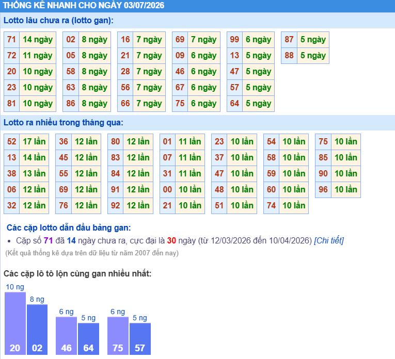
Task: Select the bar labeled 46
Action: (66, 336)
